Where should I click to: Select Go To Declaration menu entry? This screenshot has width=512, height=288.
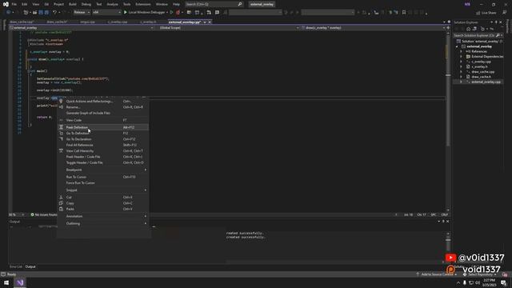click(102, 139)
